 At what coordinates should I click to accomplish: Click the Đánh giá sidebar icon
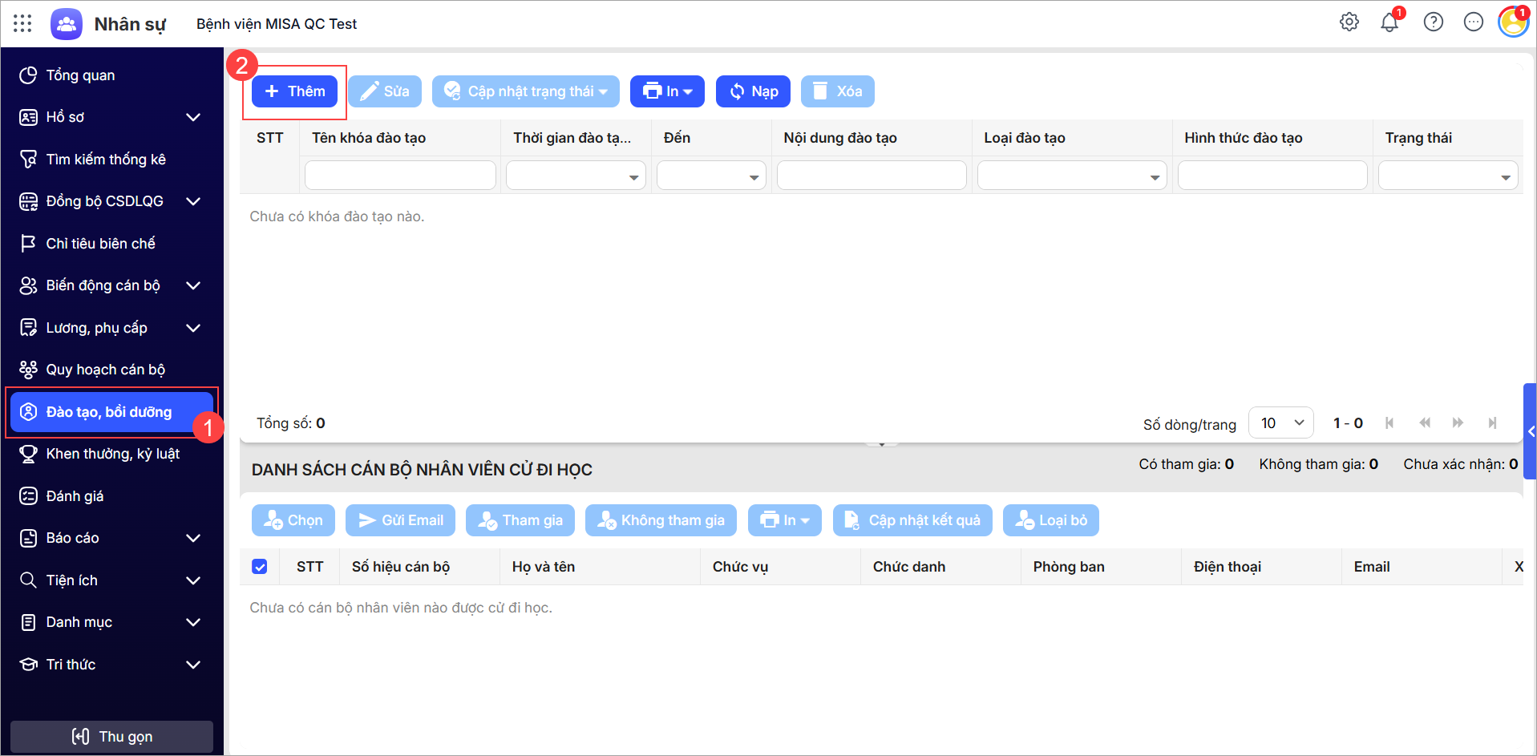pos(28,496)
